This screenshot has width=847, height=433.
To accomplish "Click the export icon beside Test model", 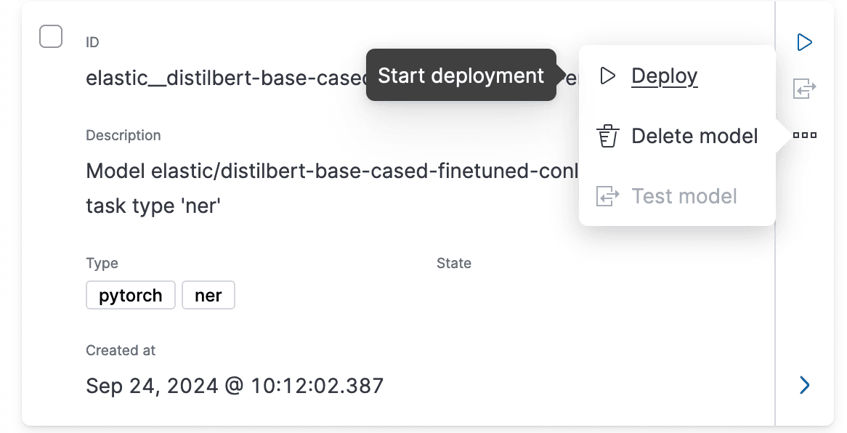I will (x=607, y=195).
